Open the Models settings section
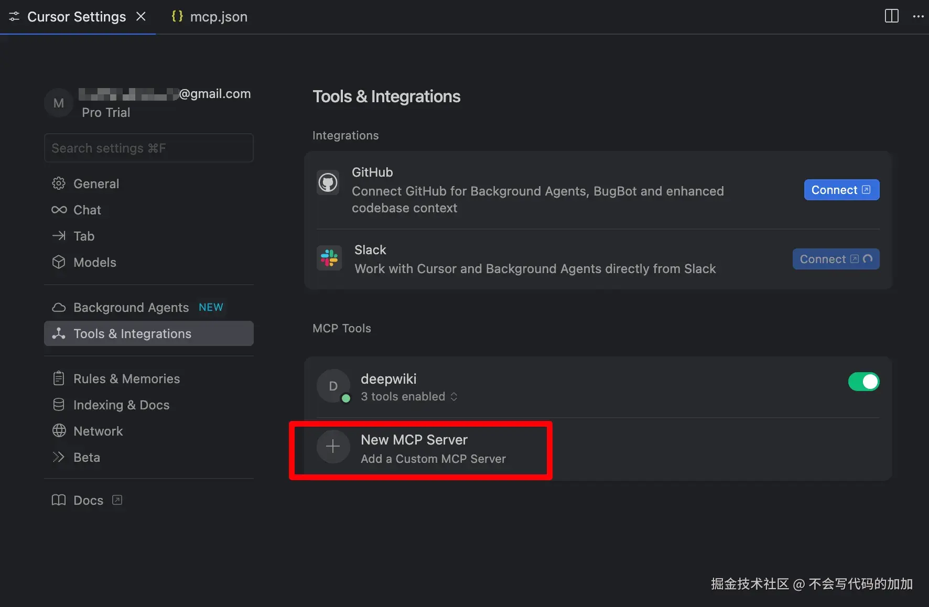This screenshot has width=929, height=607. (94, 263)
